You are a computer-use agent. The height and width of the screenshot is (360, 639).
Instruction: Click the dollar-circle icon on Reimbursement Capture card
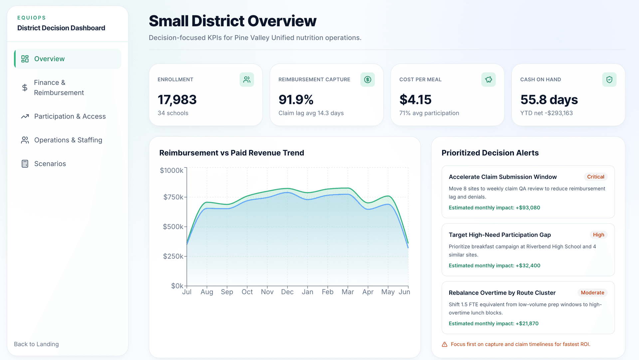pyautogui.click(x=367, y=79)
